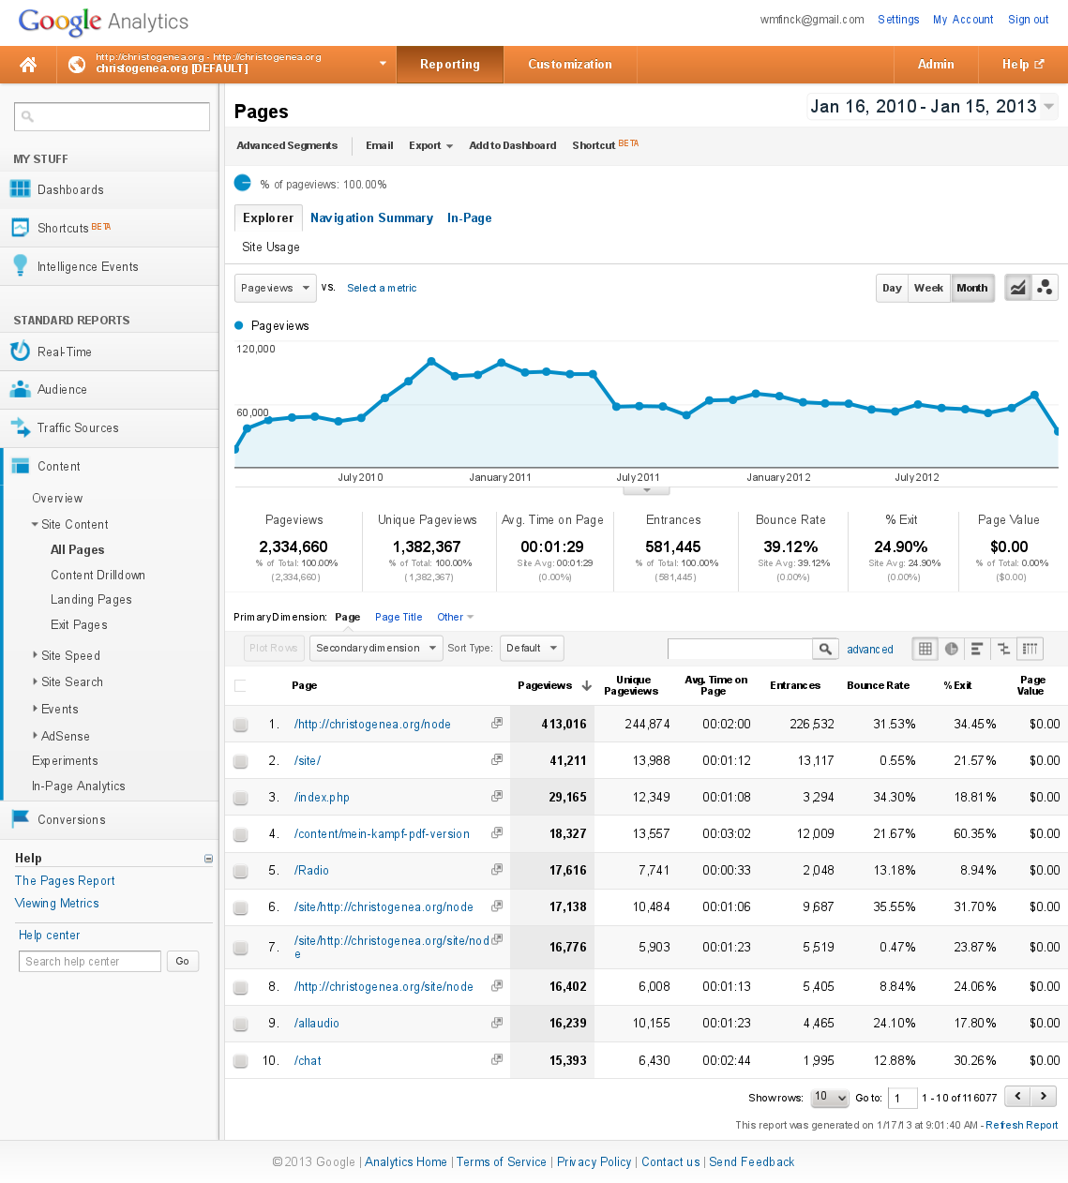Click the Home icon in orange bar

click(x=28, y=65)
